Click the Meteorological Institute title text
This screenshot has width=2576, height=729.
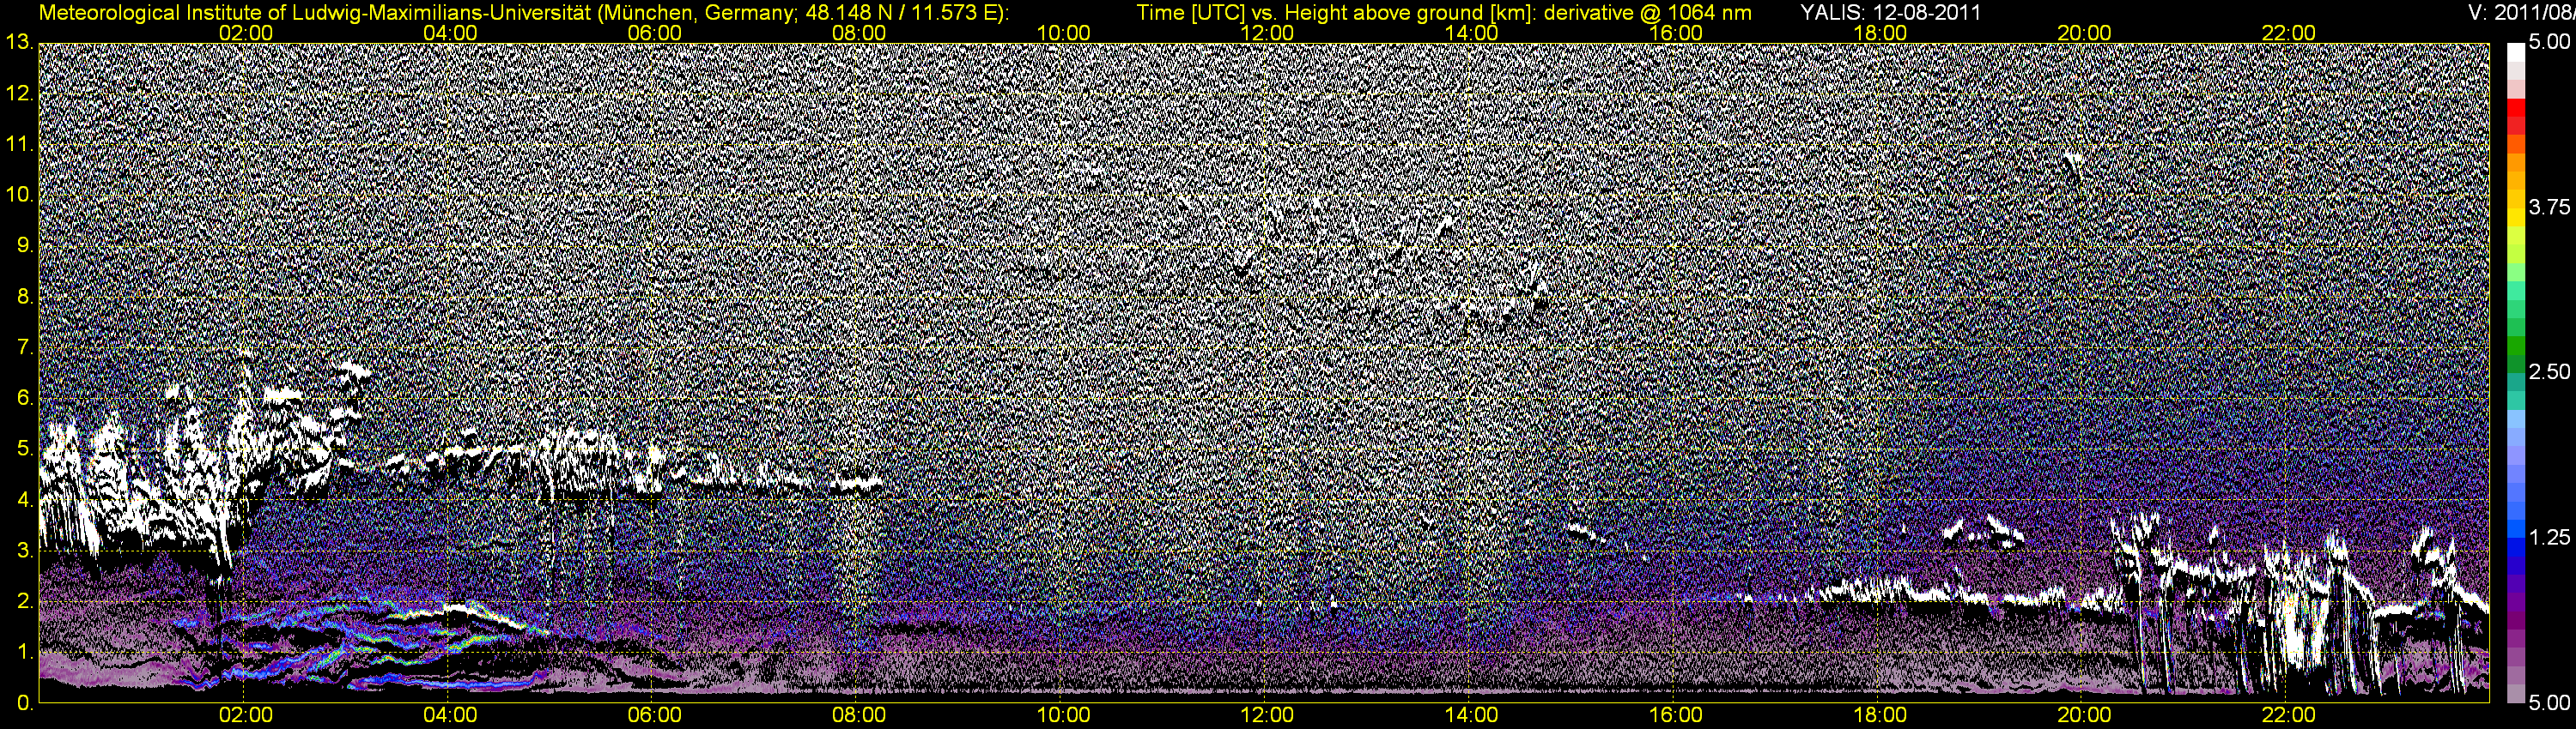tap(523, 13)
